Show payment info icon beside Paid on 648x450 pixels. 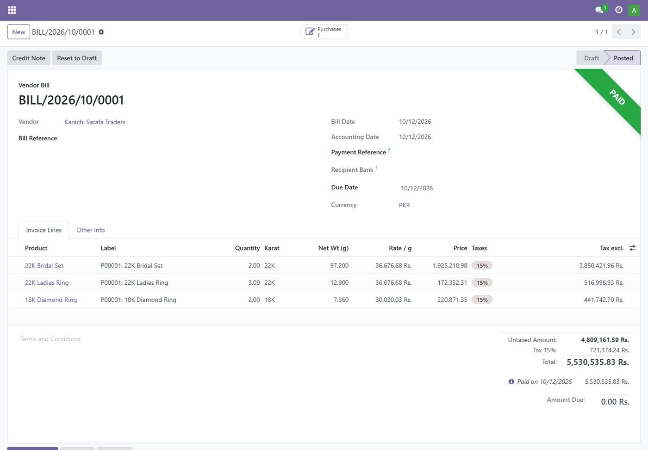coord(511,382)
